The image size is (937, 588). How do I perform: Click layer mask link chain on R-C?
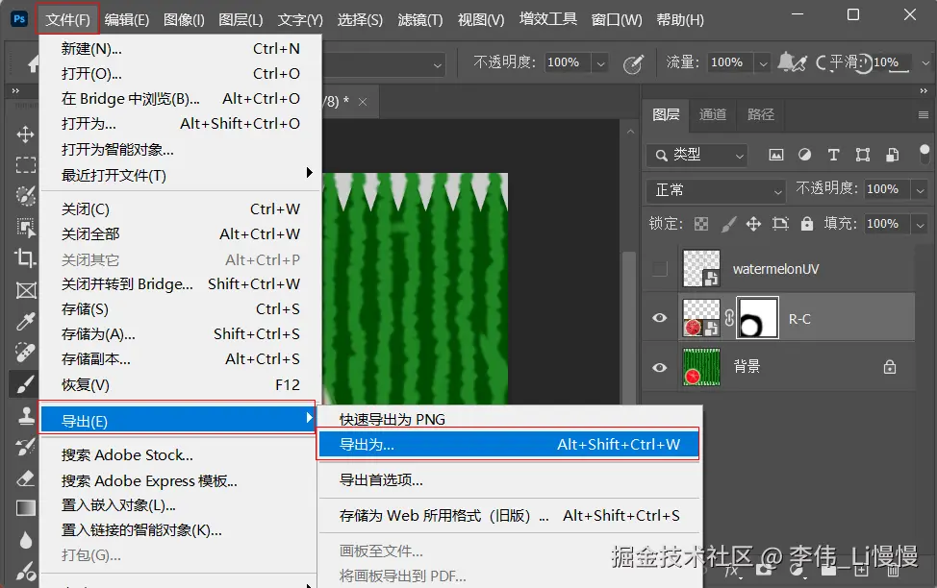coord(729,318)
